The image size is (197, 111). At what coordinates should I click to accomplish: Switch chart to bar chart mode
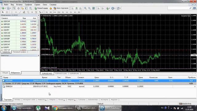[73, 8]
